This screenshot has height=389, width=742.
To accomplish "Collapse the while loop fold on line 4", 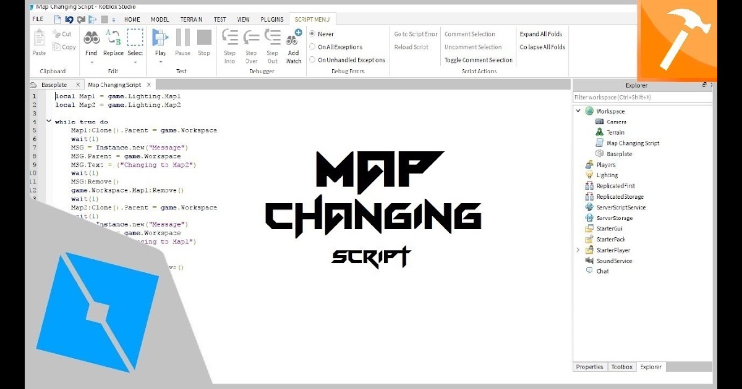I will pyautogui.click(x=49, y=122).
